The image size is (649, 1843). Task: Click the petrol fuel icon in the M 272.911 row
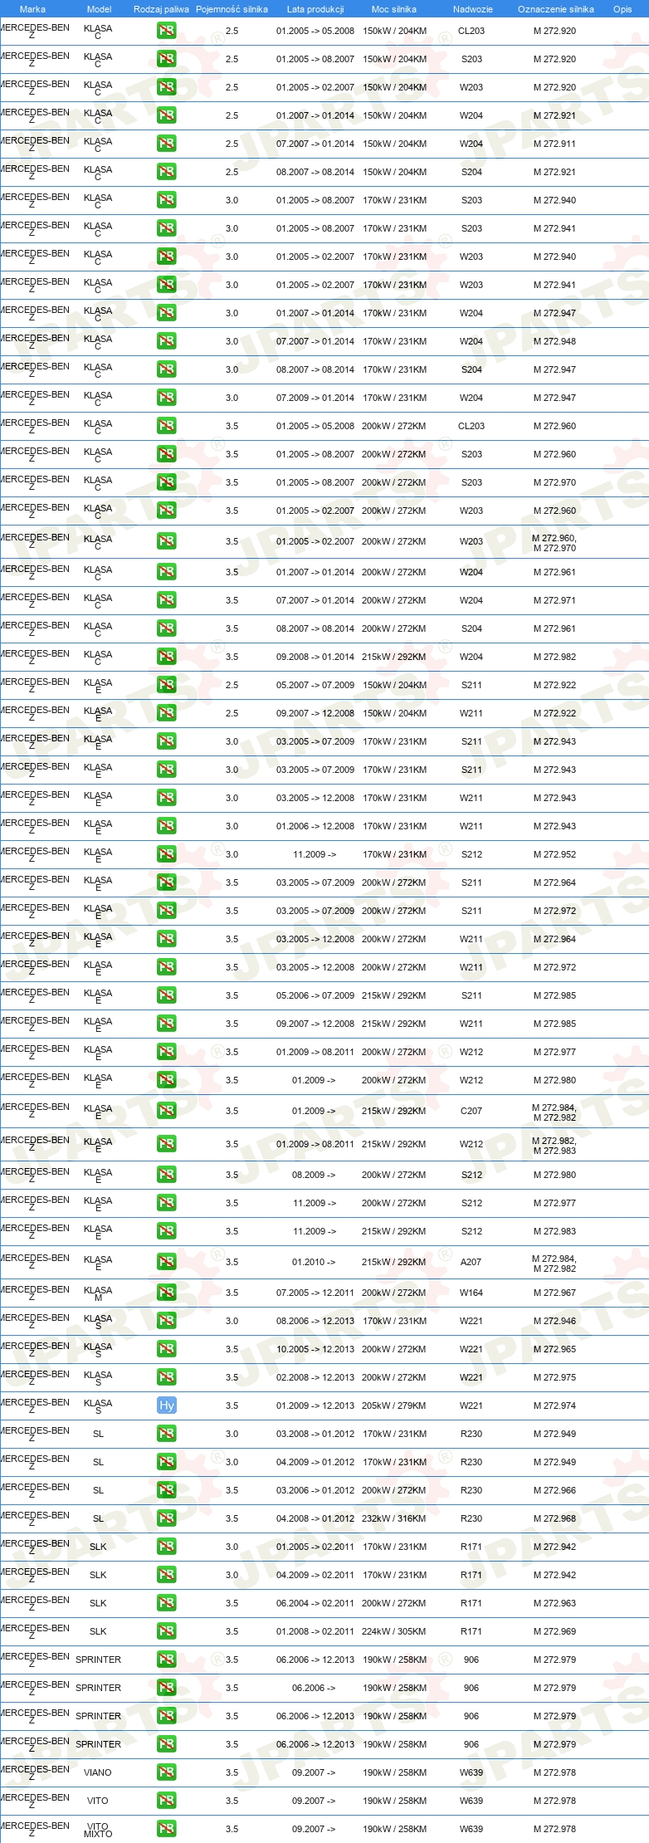coord(166,144)
